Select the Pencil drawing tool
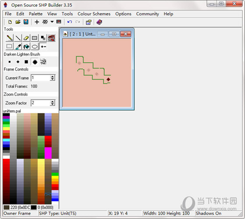 10,38
